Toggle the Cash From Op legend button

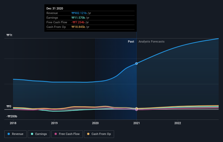pos(99,134)
